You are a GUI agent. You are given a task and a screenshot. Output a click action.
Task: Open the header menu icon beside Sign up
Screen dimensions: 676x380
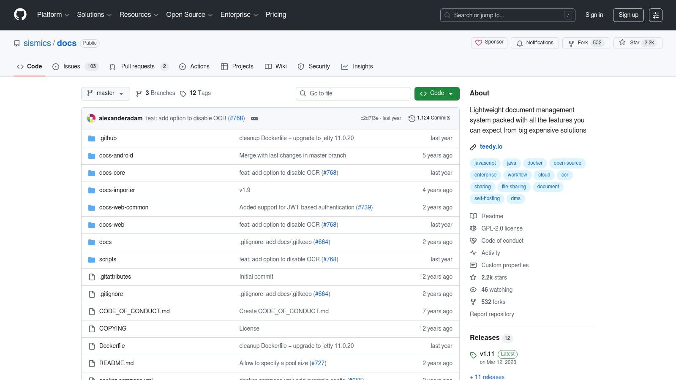pyautogui.click(x=655, y=15)
